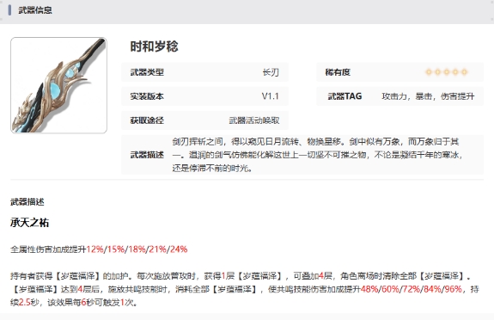
Task: Click the 长刃 weapon type value
Action: coord(271,72)
